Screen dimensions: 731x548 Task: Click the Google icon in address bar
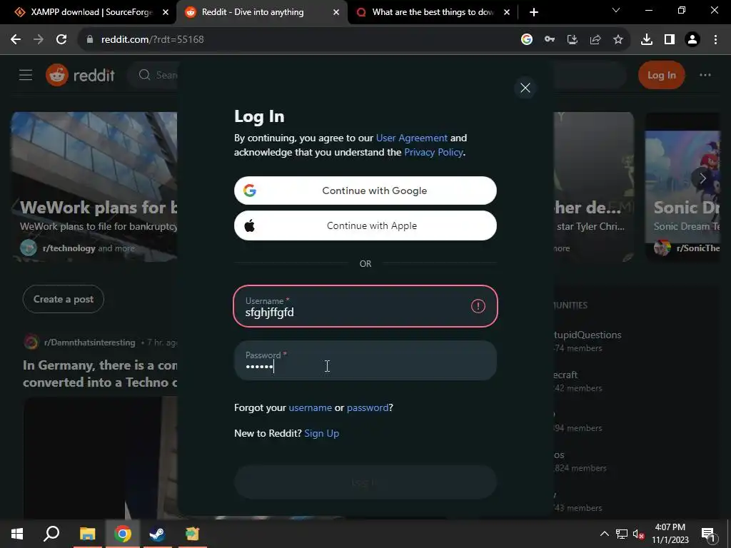tap(527, 40)
